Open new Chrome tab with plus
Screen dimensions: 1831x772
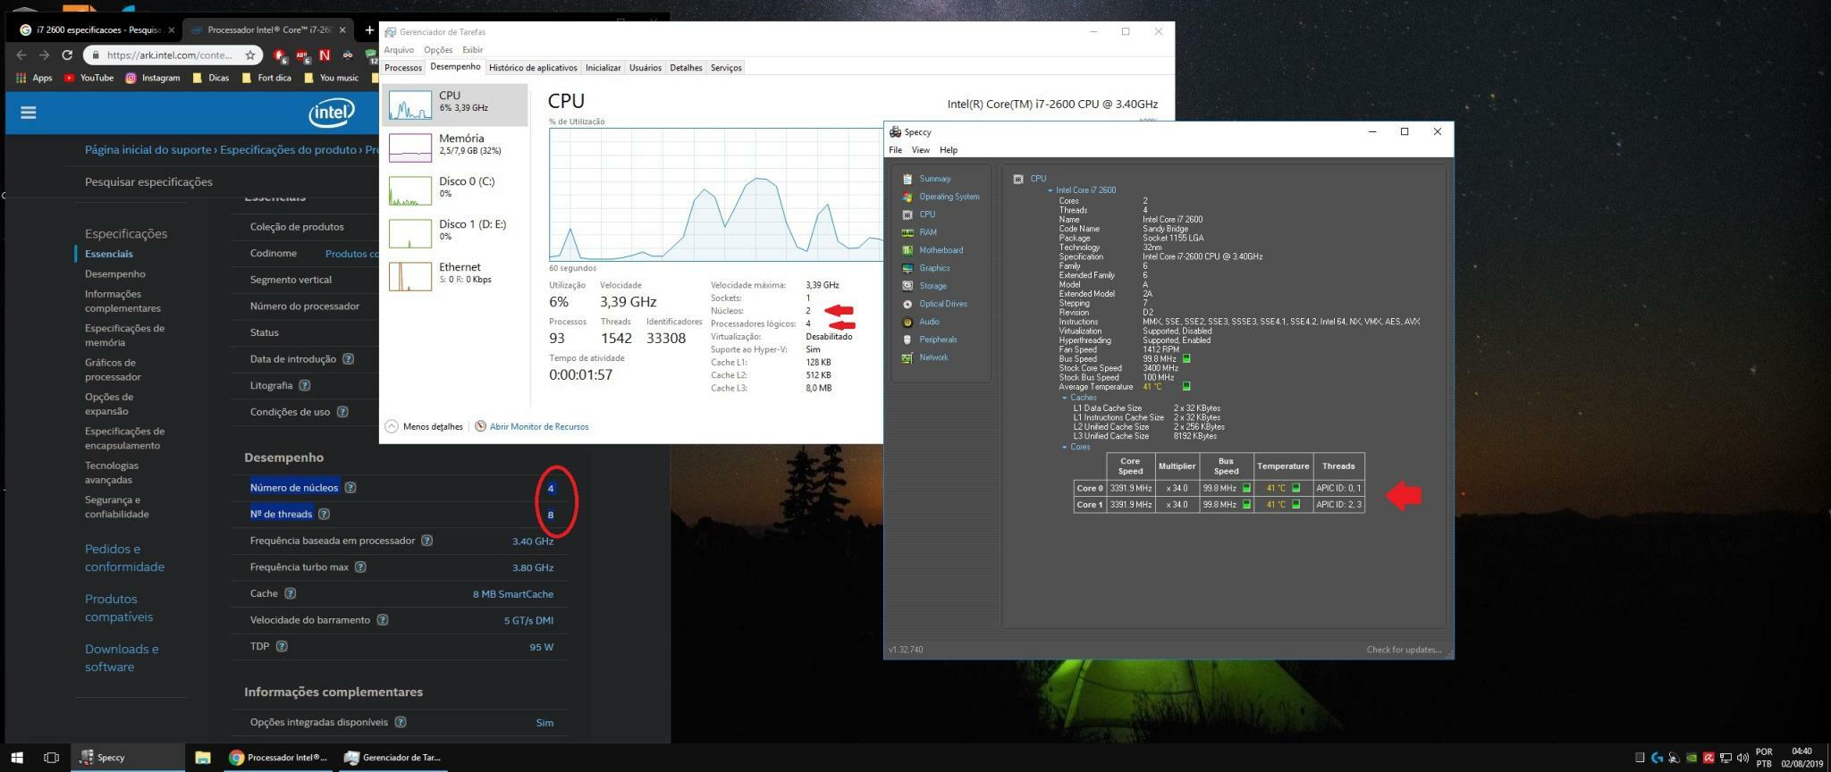pyautogui.click(x=368, y=29)
